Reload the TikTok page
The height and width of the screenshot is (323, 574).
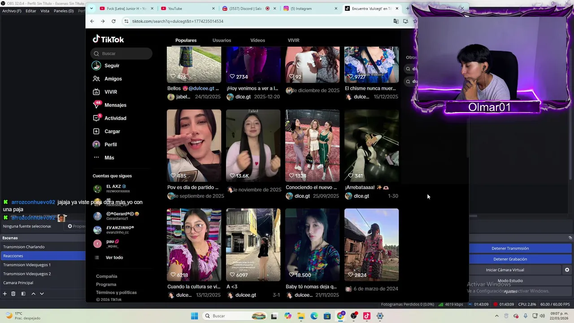point(113,21)
